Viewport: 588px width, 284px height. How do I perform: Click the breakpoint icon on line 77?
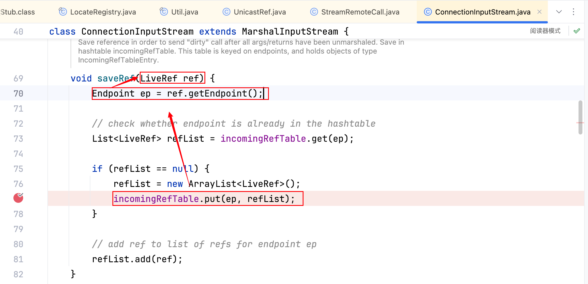[18, 198]
